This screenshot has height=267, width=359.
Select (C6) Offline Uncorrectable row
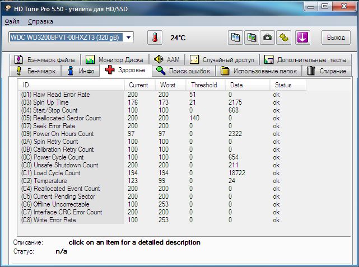pyautogui.click(x=162, y=204)
